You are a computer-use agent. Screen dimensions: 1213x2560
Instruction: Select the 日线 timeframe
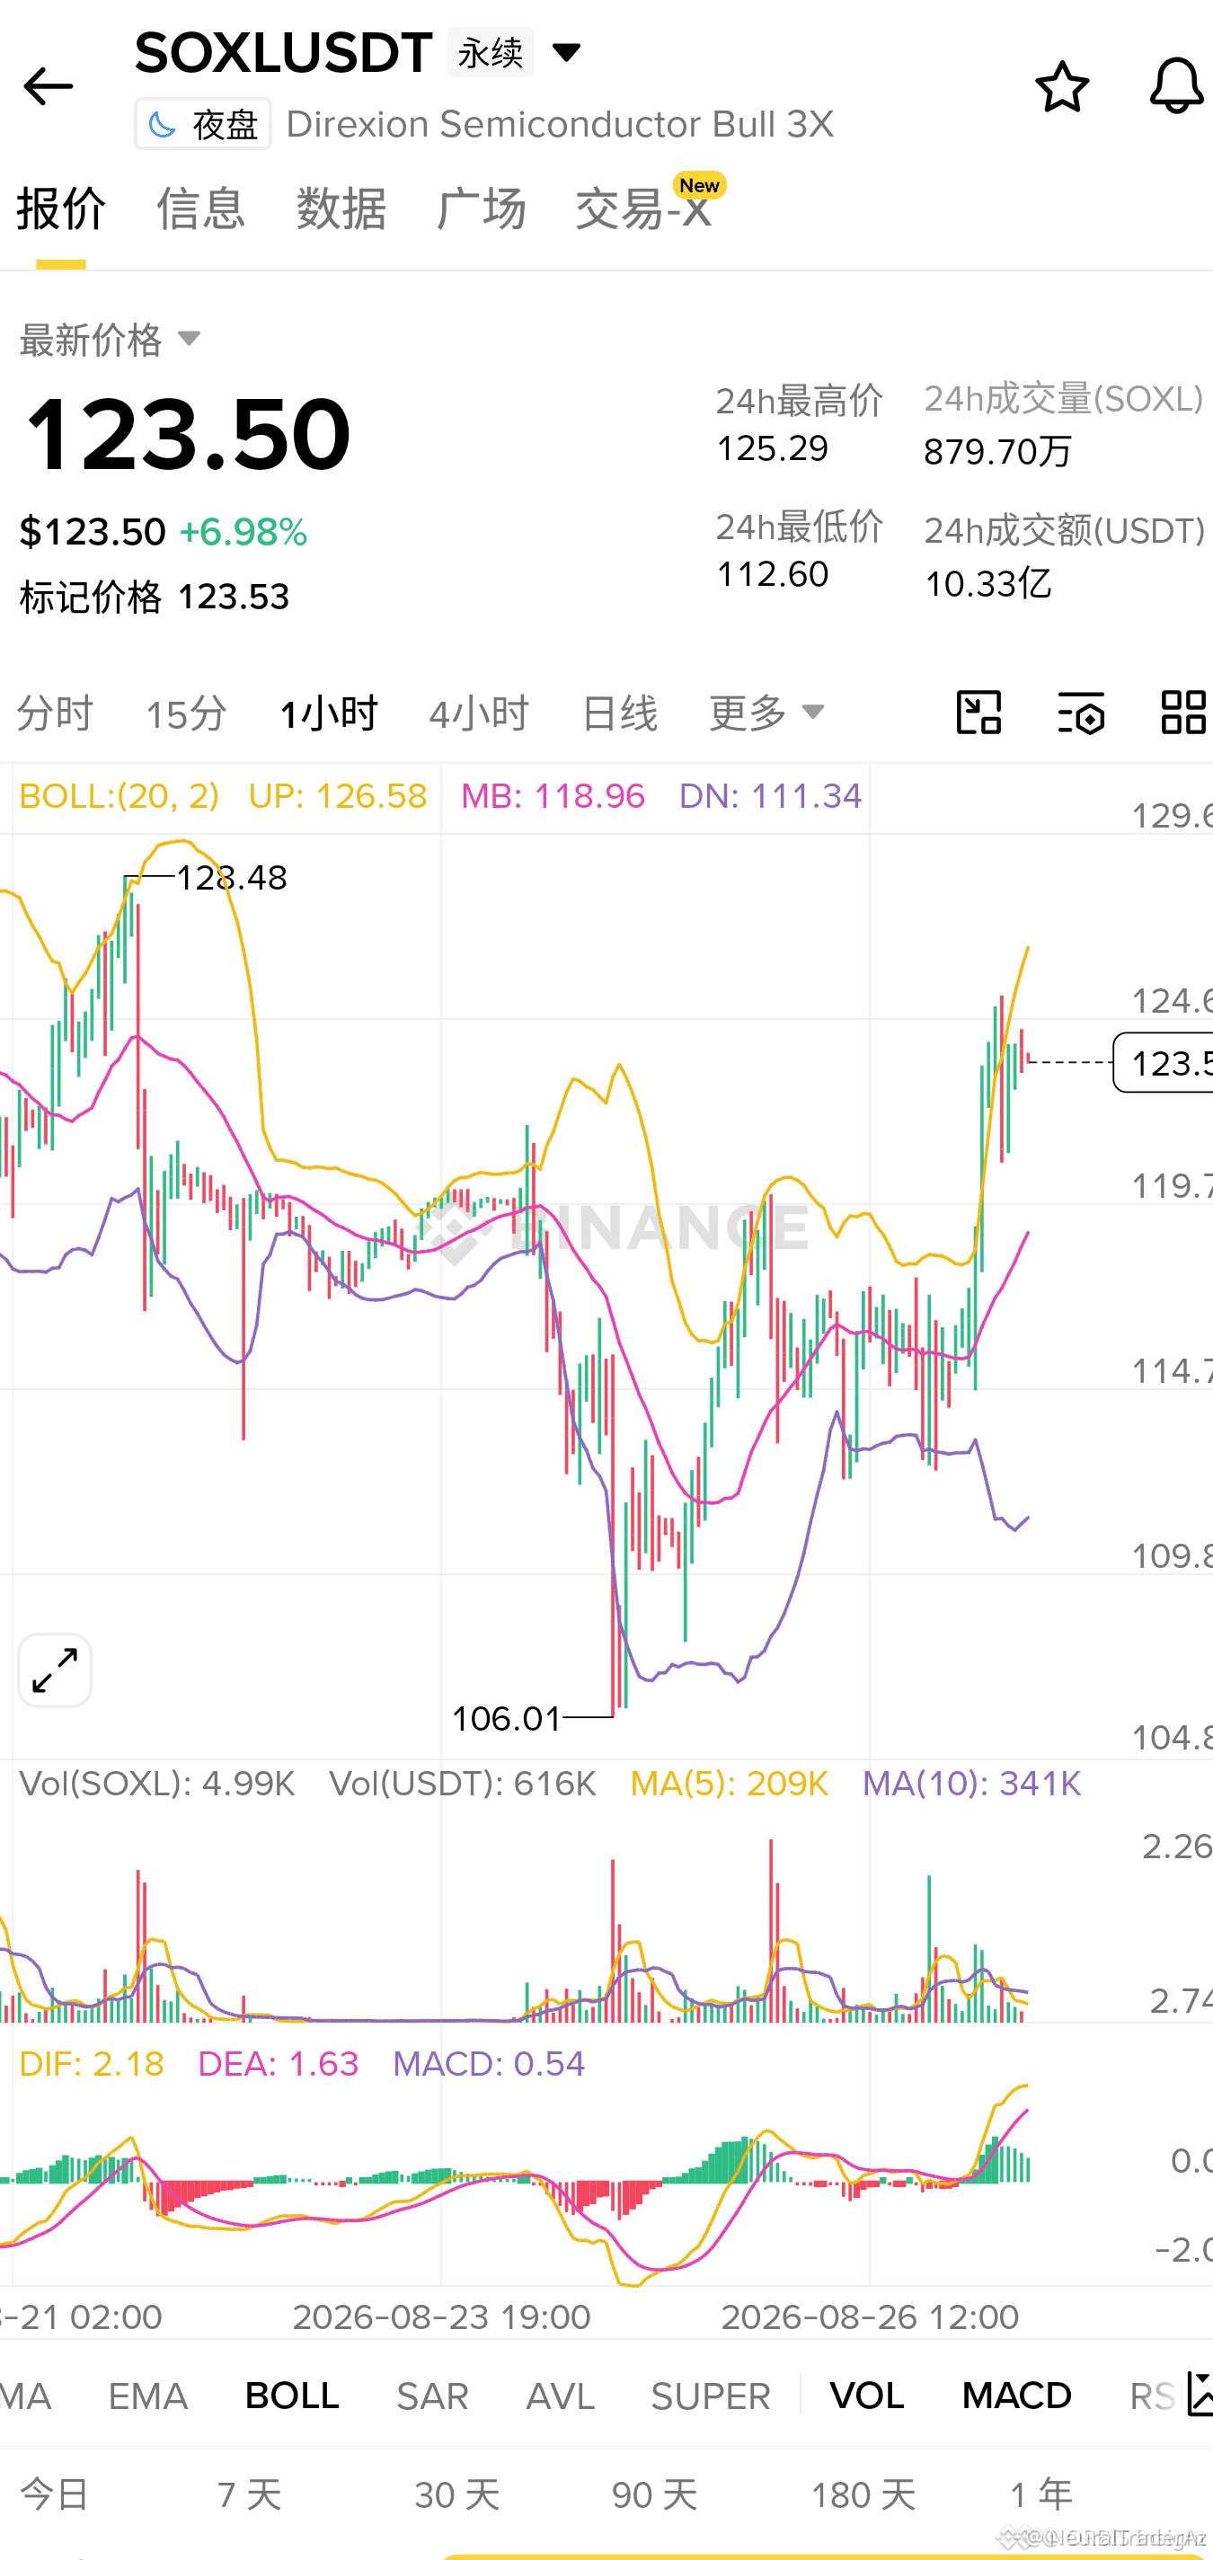pos(619,713)
